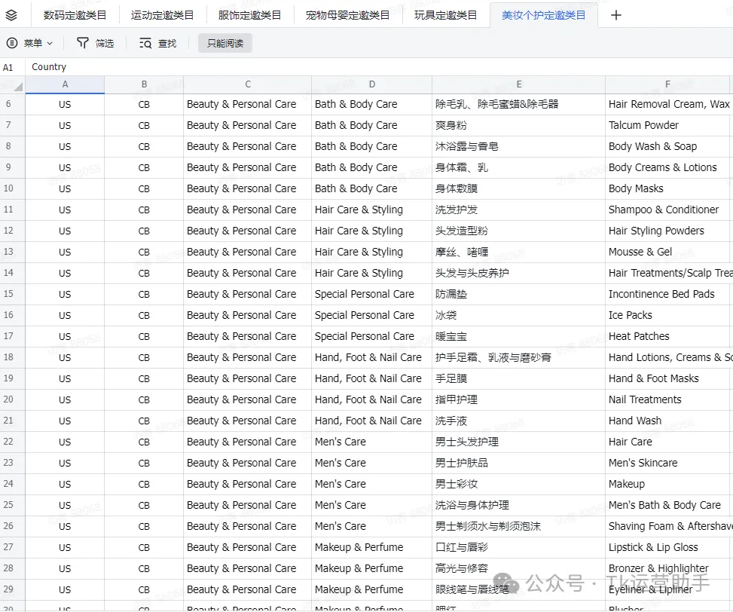This screenshot has width=733, height=612.
Task: Click the A1 cell name box
Action: 9,67
